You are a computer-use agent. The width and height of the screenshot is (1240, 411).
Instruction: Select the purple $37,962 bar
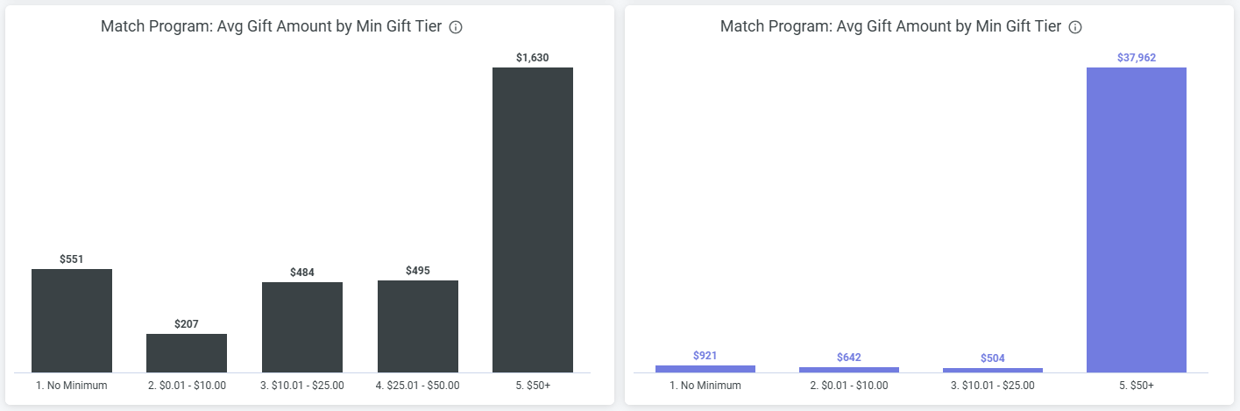pos(1137,220)
